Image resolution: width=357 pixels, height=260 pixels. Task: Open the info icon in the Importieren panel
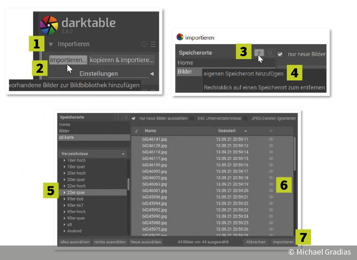[144, 43]
